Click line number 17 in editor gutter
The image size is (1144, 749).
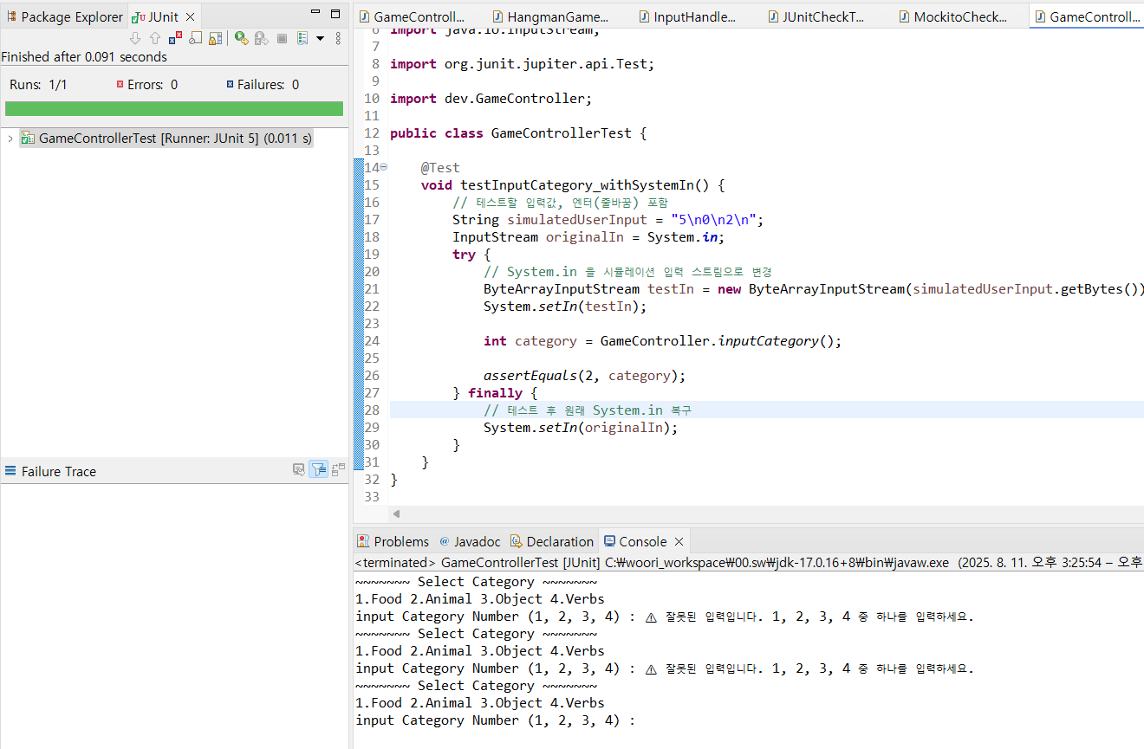[x=371, y=220]
